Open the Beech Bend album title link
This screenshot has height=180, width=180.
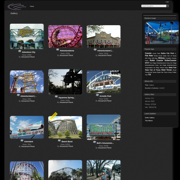[x=67, y=142]
